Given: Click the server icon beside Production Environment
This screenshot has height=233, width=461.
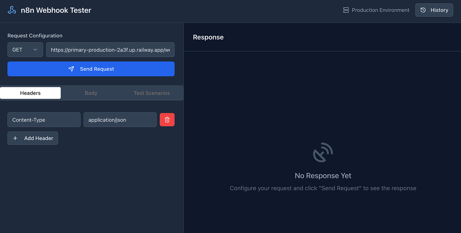Looking at the screenshot, I should tap(346, 10).
